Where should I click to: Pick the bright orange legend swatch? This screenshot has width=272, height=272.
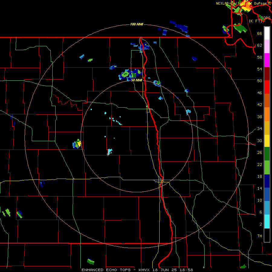pos(267,114)
